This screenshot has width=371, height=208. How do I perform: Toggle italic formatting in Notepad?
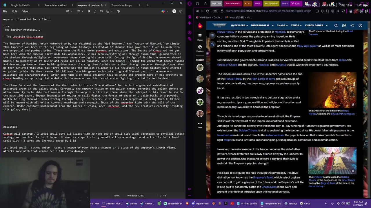click(x=95, y=11)
